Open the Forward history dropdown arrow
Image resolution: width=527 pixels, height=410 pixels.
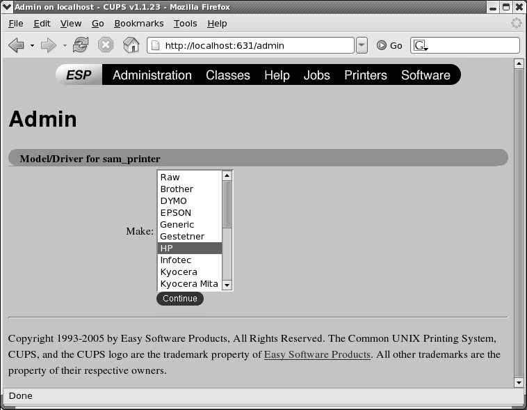click(x=65, y=45)
